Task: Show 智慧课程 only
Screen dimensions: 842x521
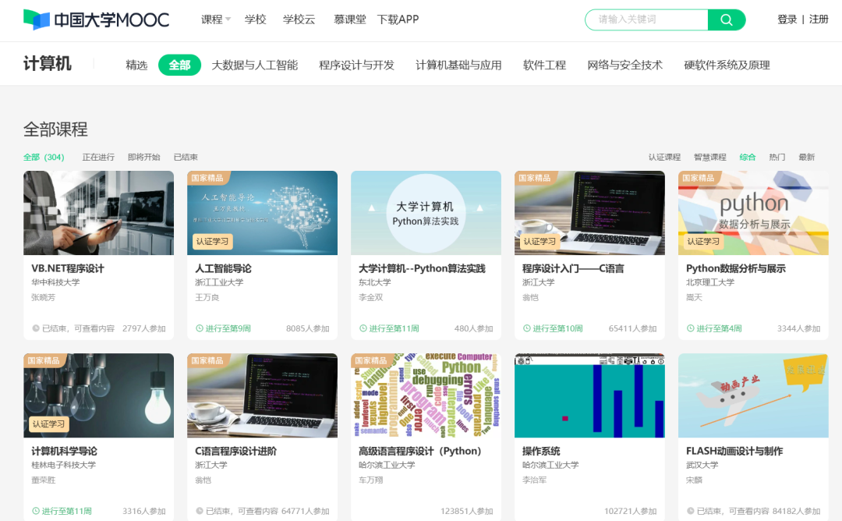Action: [x=710, y=157]
